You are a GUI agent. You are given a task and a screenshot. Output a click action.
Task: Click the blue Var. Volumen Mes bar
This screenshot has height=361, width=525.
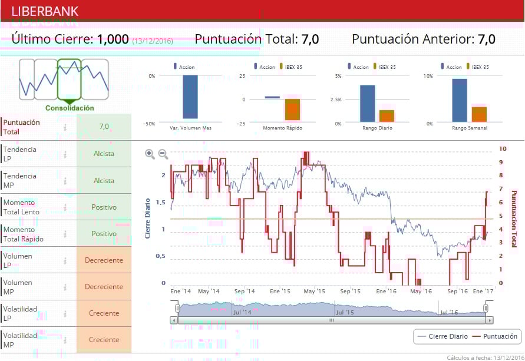point(190,97)
